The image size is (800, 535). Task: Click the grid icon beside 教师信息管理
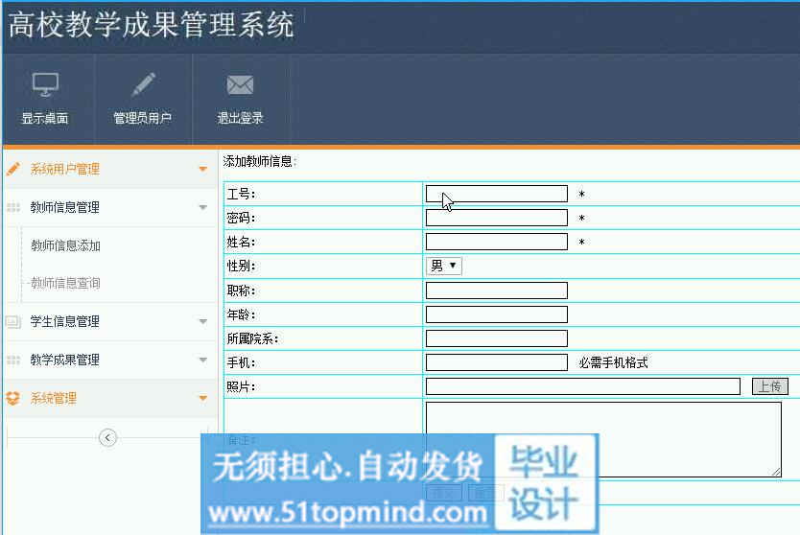(13, 207)
